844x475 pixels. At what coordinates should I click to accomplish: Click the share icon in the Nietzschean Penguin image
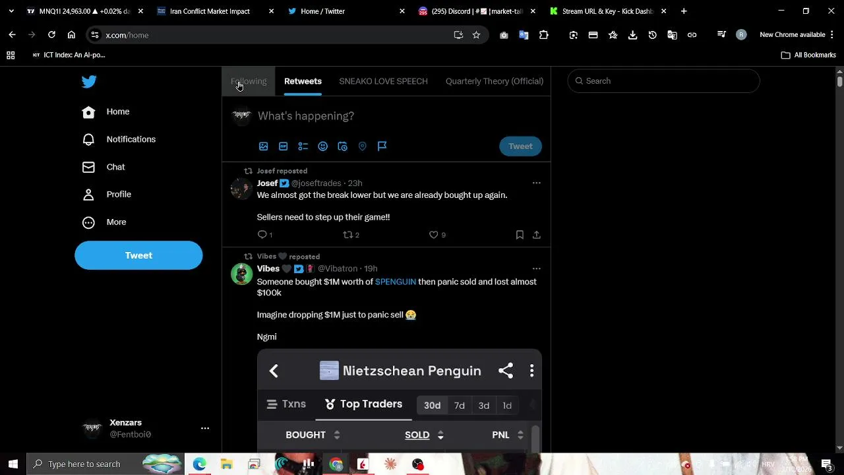click(506, 371)
